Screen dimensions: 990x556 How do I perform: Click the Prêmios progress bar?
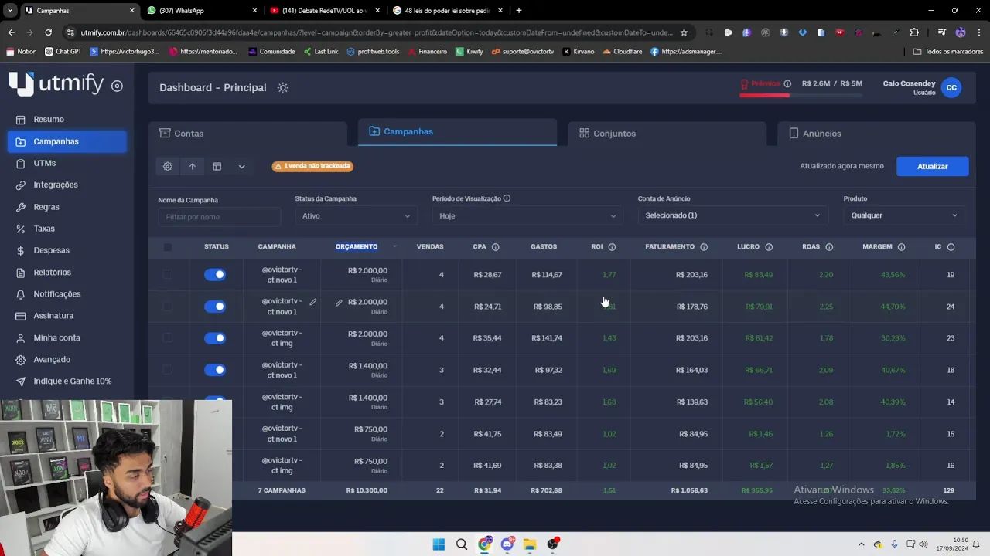coord(801,95)
